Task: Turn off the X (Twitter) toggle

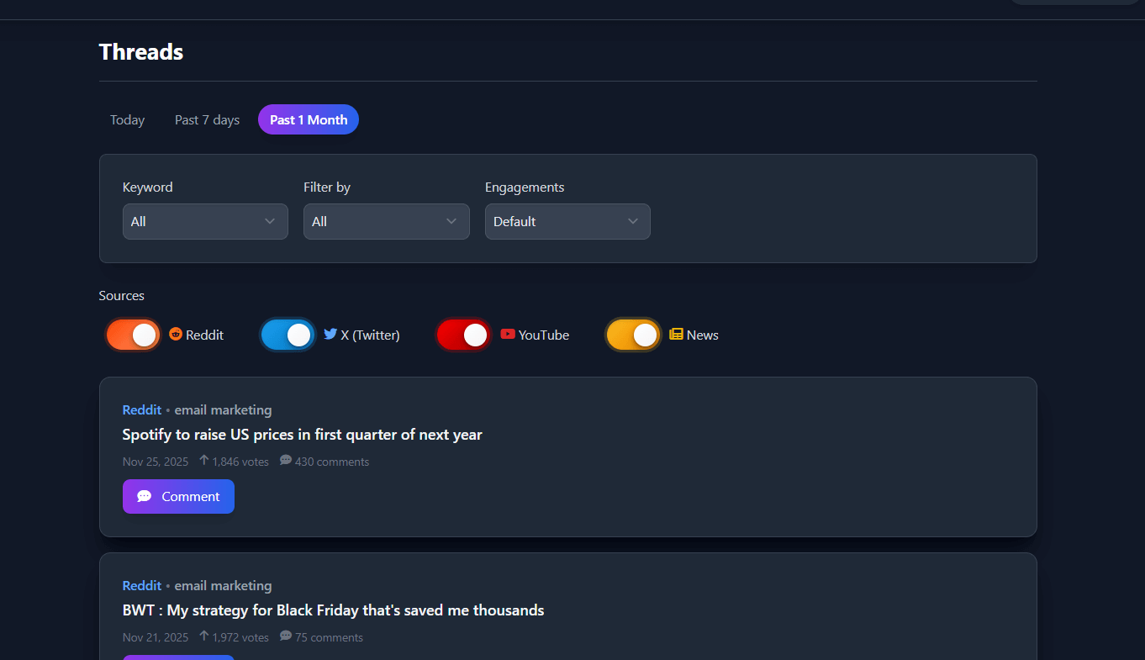Action: (288, 335)
